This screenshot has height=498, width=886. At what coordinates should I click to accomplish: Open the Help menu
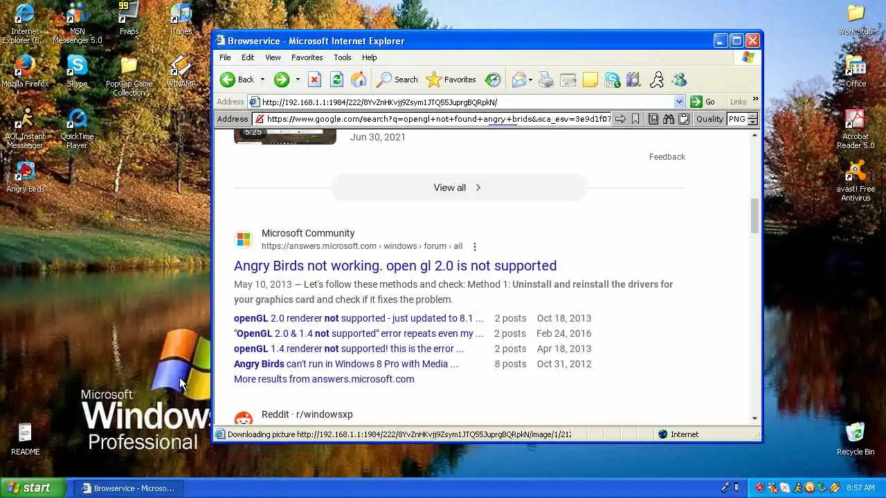369,57
